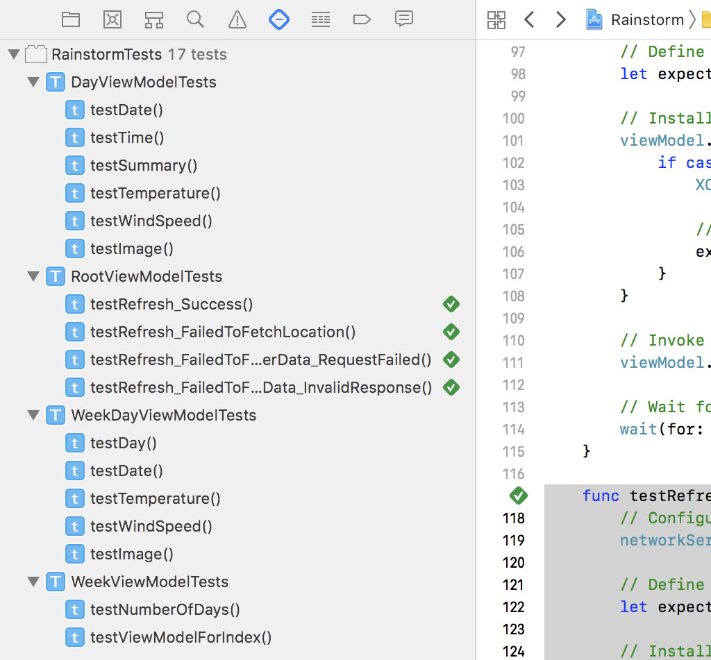Open the Report navigator speech bubble icon

coord(403,19)
